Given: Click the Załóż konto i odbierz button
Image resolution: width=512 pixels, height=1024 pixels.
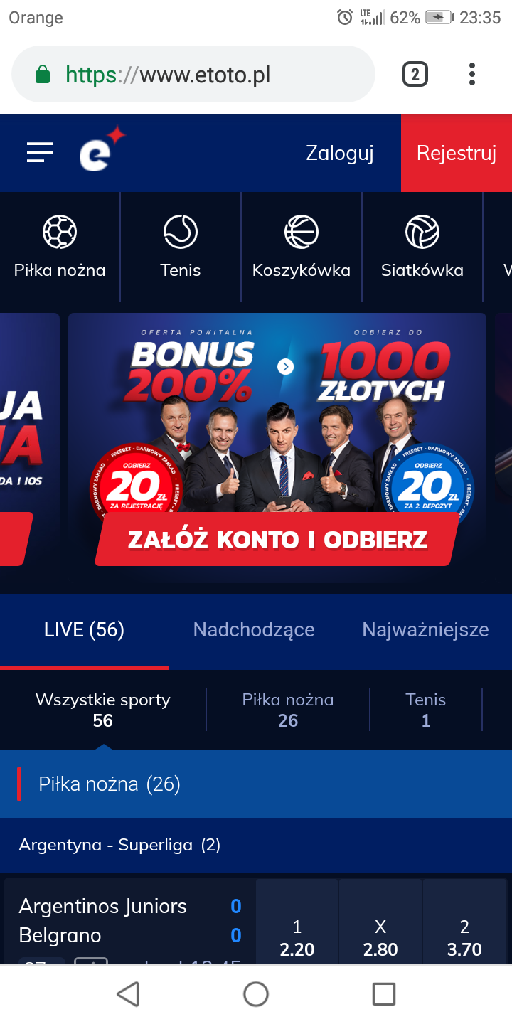Looking at the screenshot, I should (x=277, y=540).
